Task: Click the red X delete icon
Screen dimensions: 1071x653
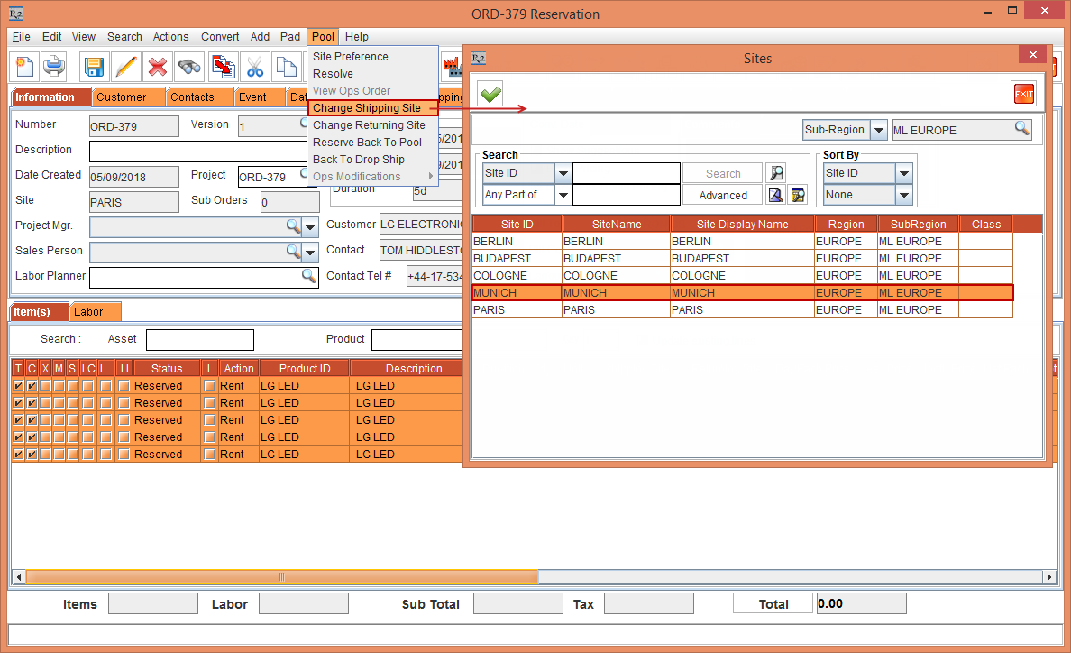Action: pos(158,67)
